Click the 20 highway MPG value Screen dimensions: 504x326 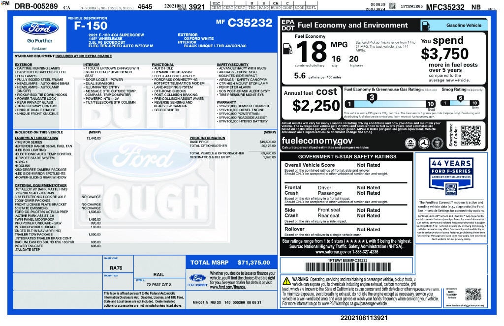pos(353,59)
